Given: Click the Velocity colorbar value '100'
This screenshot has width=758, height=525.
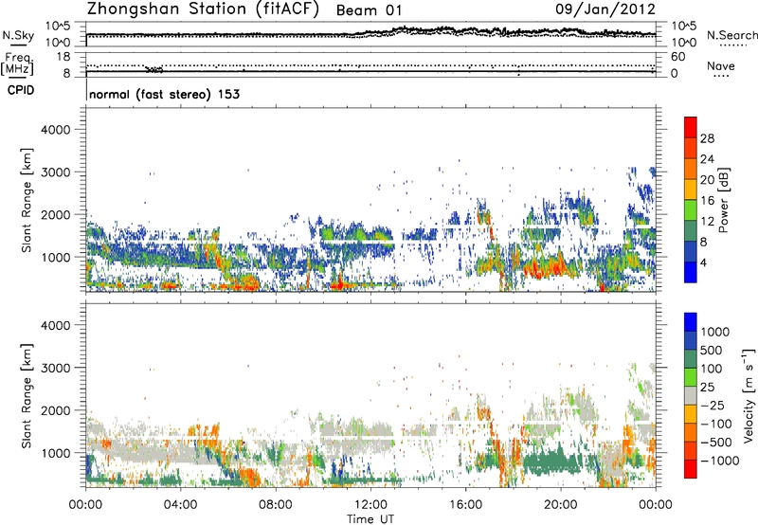Looking at the screenshot, I should coord(712,369).
